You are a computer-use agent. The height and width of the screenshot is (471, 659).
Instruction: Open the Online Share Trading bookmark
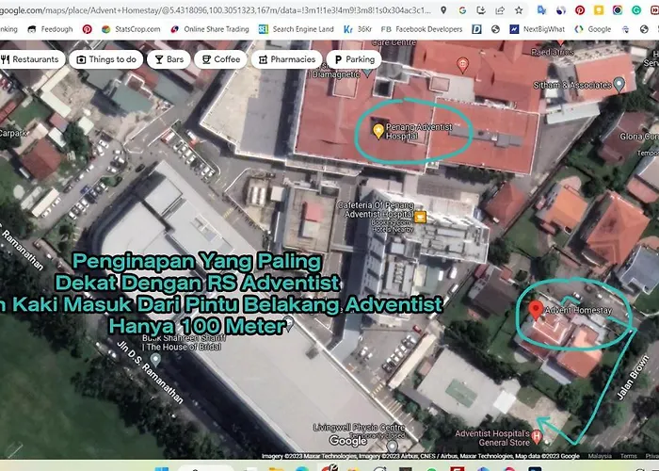click(210, 29)
